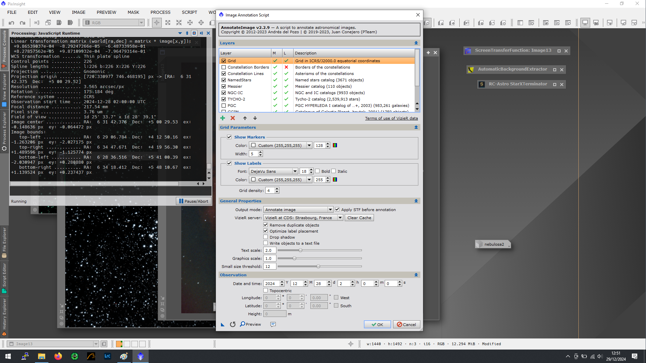The width and height of the screenshot is (646, 363).
Task: Click the green plus add layer icon
Action: [223, 118]
